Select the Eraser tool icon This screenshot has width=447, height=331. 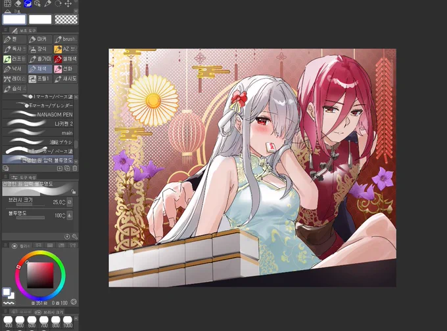point(18,3)
